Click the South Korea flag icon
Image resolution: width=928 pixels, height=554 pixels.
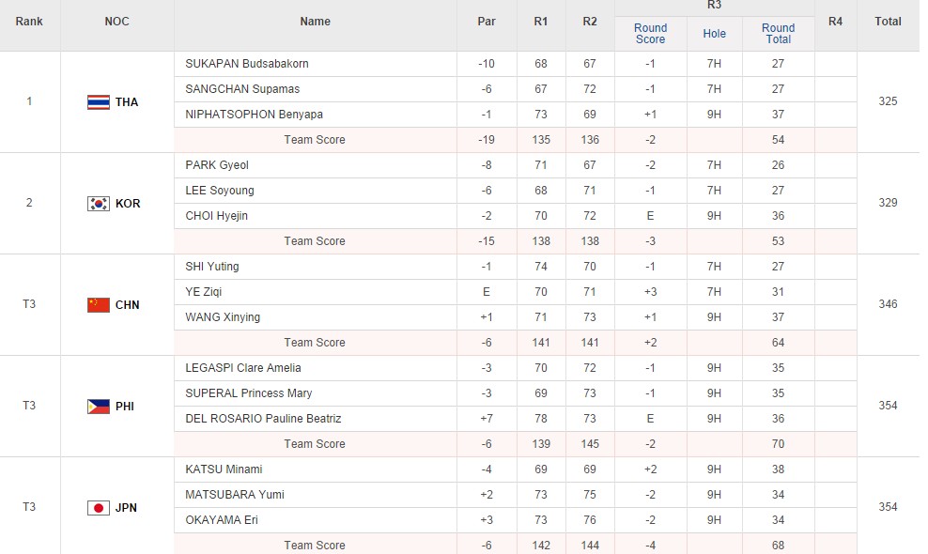pyautogui.click(x=98, y=204)
